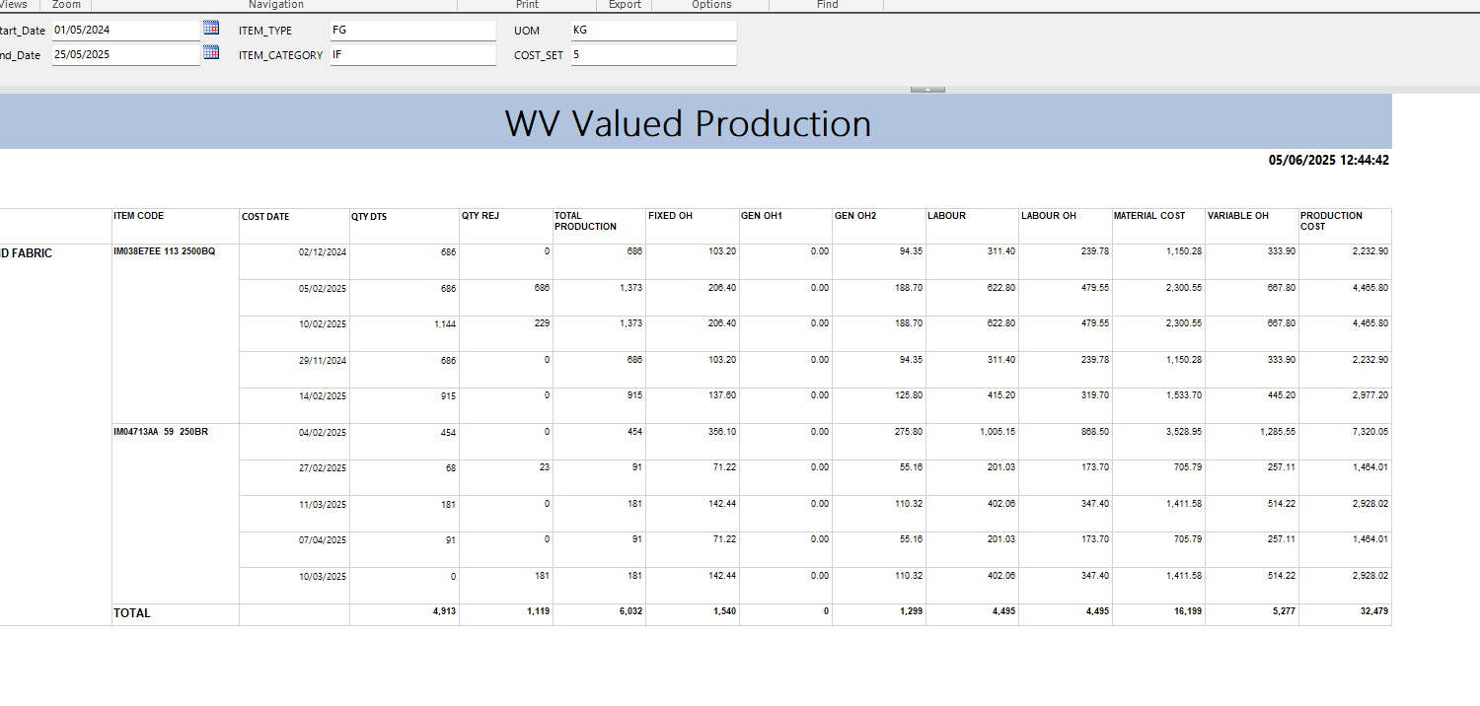Click total variable OH value 5,277
This screenshot has height=706, width=1480.
coord(1283,611)
